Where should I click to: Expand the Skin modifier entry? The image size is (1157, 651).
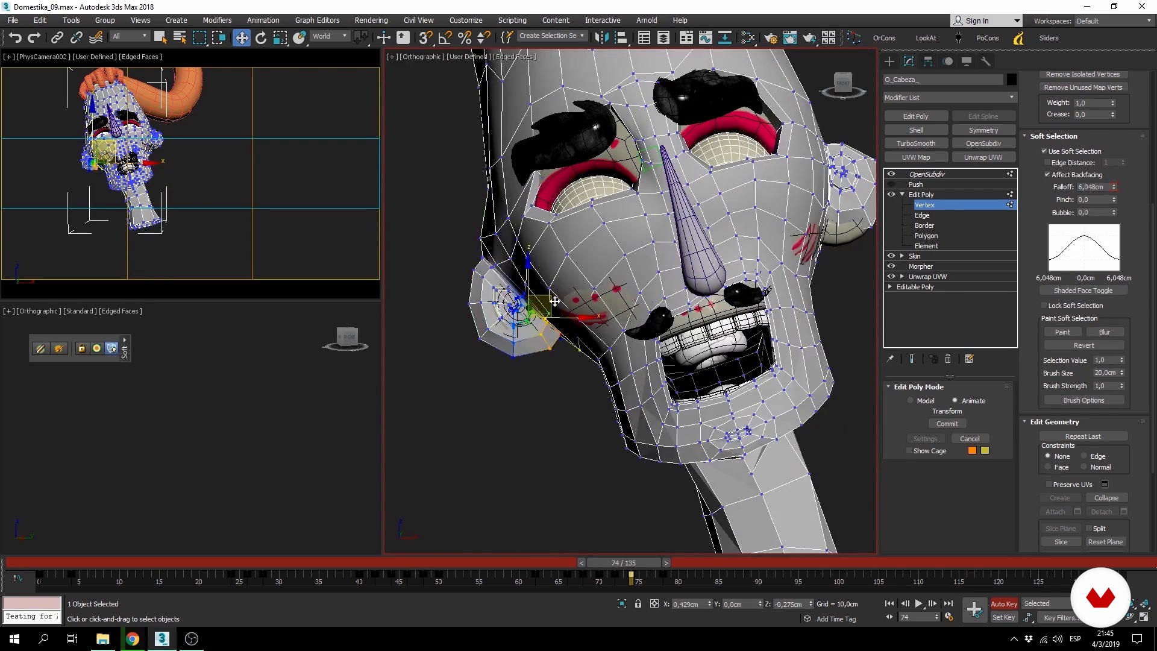[x=902, y=256]
